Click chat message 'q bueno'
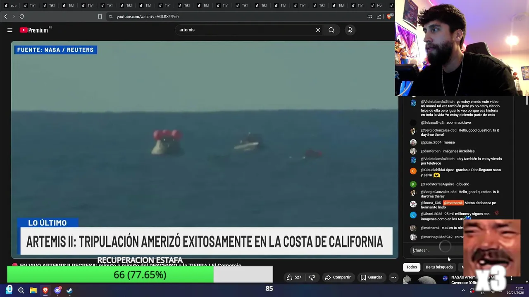529x297 pixels. coord(463,184)
